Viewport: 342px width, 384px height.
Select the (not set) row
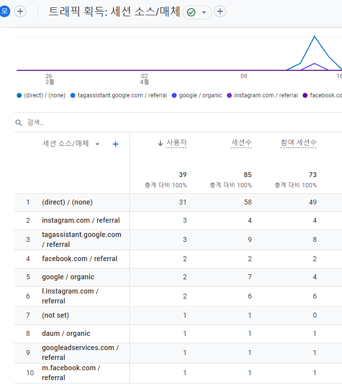point(178,316)
